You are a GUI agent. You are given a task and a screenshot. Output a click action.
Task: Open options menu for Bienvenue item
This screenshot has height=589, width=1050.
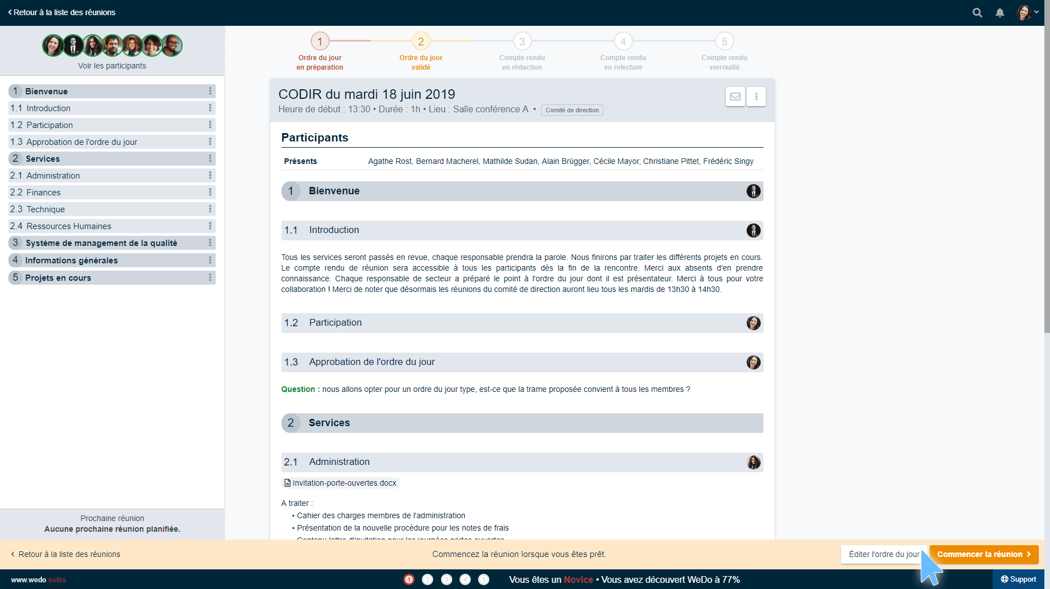[x=210, y=91]
